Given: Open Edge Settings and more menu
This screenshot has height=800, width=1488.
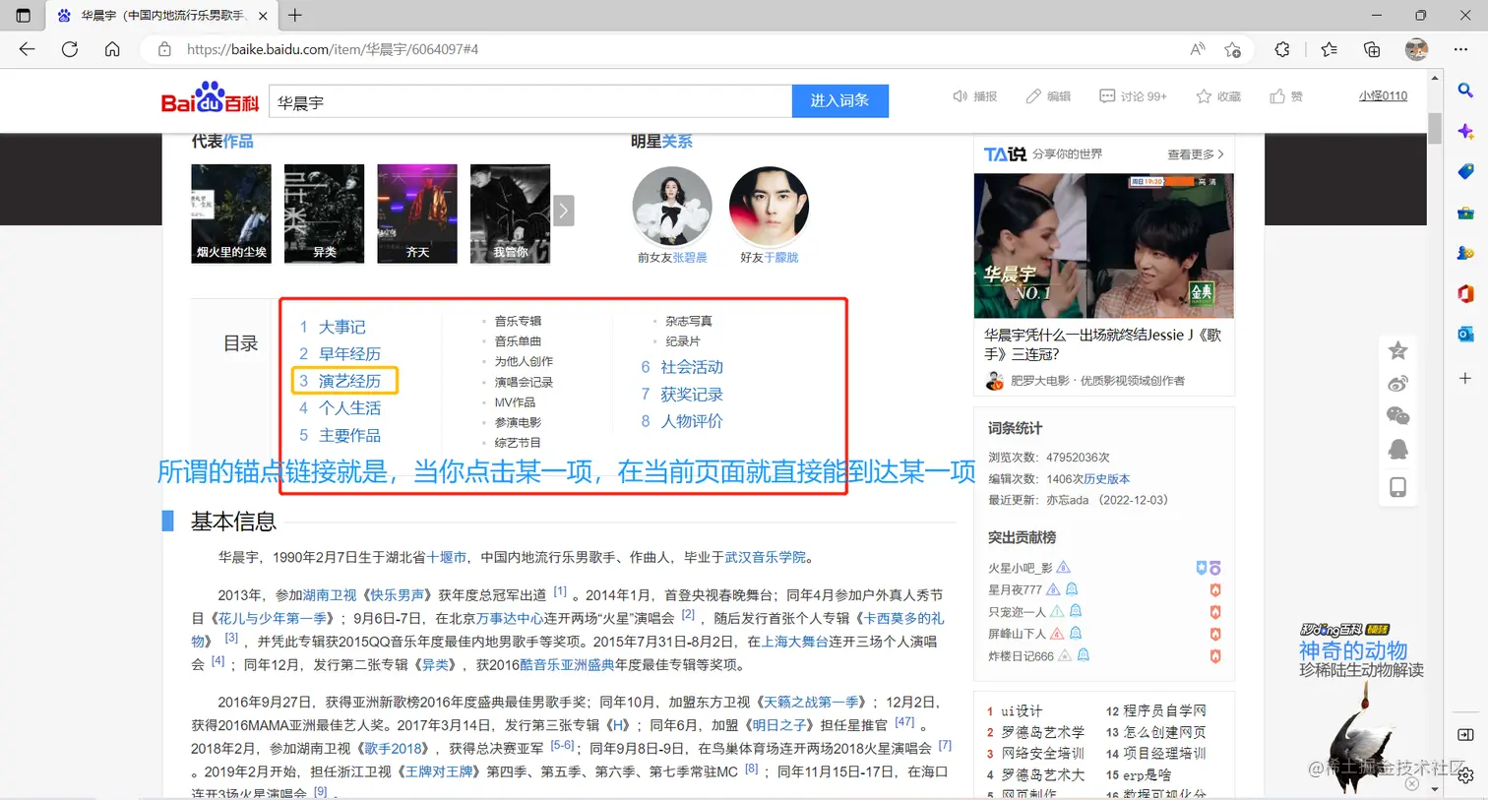Looking at the screenshot, I should (x=1460, y=49).
